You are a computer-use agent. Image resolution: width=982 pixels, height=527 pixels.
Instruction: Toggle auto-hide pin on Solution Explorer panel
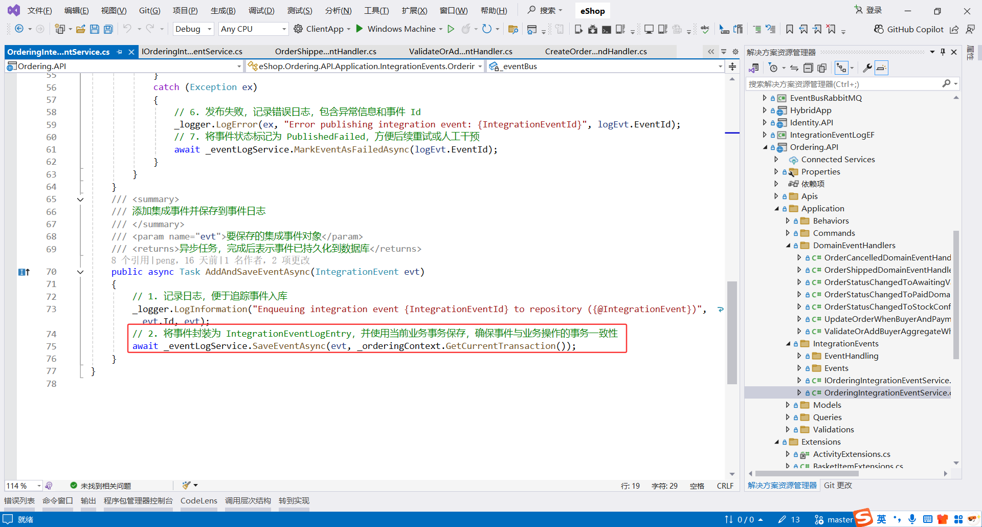pos(943,52)
